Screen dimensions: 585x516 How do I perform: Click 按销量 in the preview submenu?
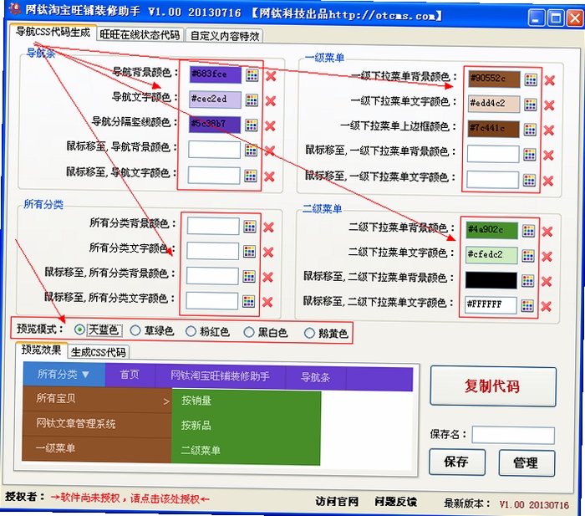click(196, 401)
